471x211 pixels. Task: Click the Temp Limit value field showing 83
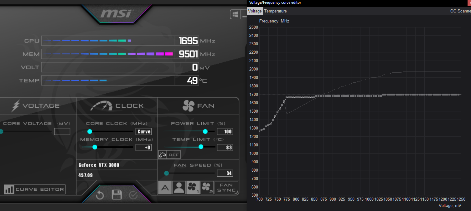click(x=225, y=147)
